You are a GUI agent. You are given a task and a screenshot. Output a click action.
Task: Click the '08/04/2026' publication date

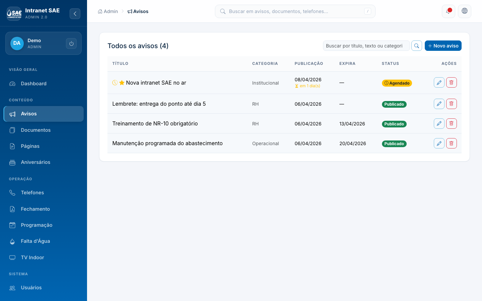(308, 80)
